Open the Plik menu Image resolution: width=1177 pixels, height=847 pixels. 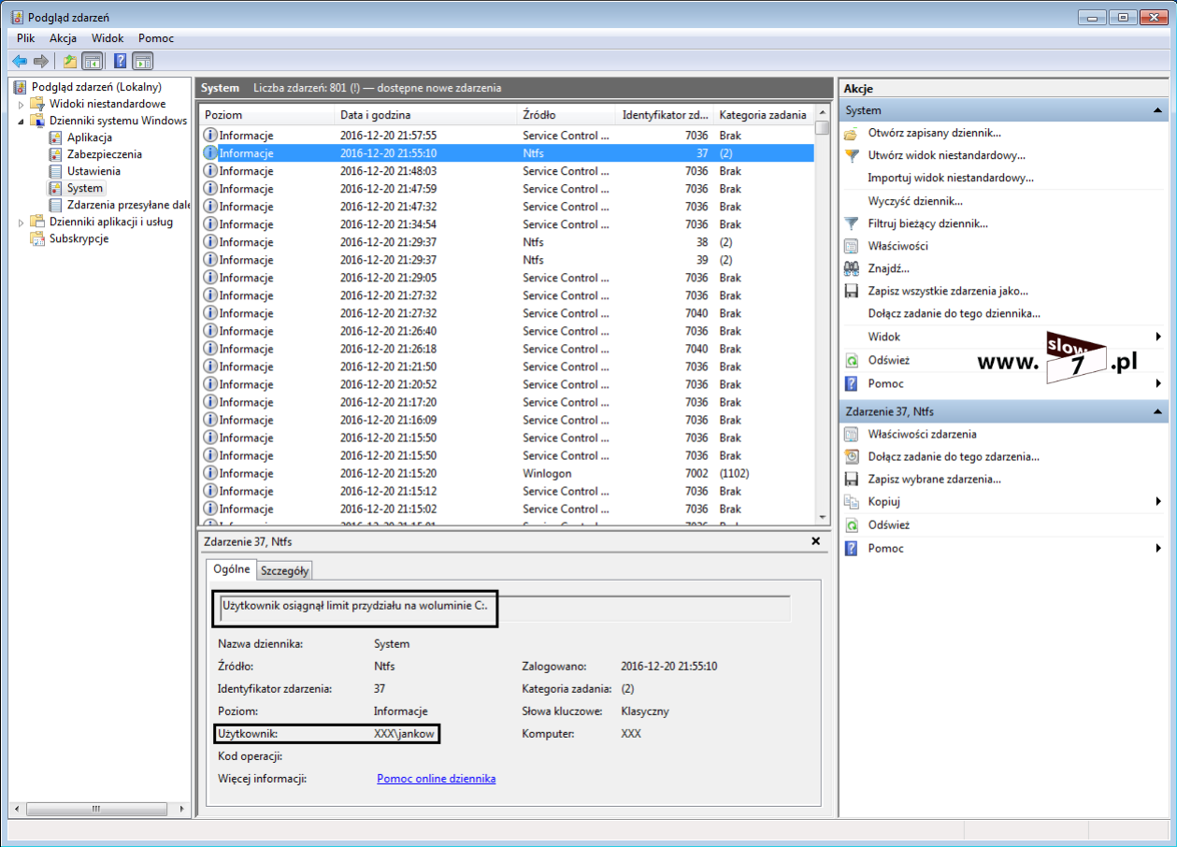[26, 38]
